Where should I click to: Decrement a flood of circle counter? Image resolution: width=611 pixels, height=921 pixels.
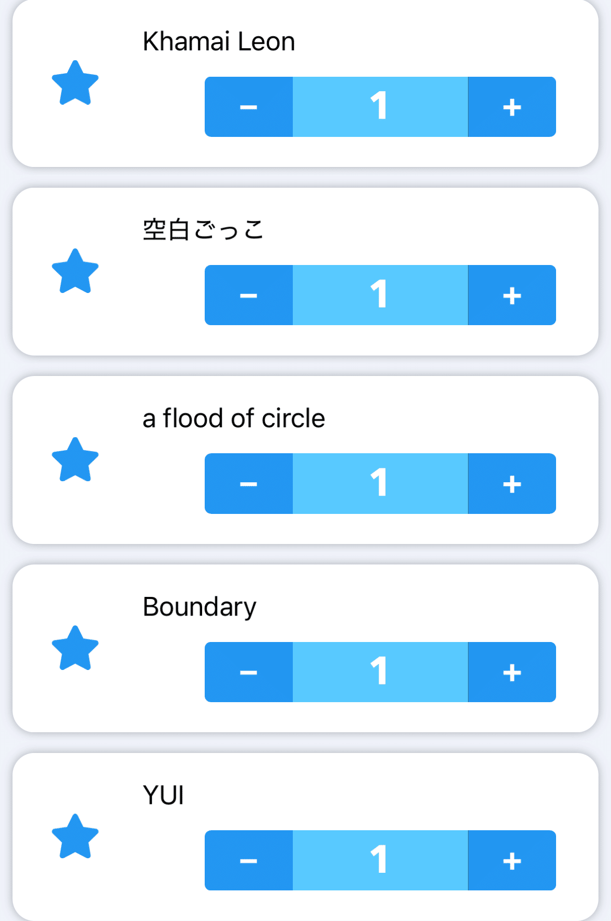(x=249, y=484)
